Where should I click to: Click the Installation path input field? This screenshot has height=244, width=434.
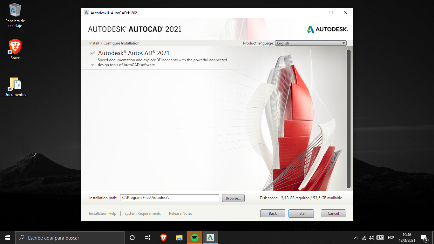(x=170, y=198)
